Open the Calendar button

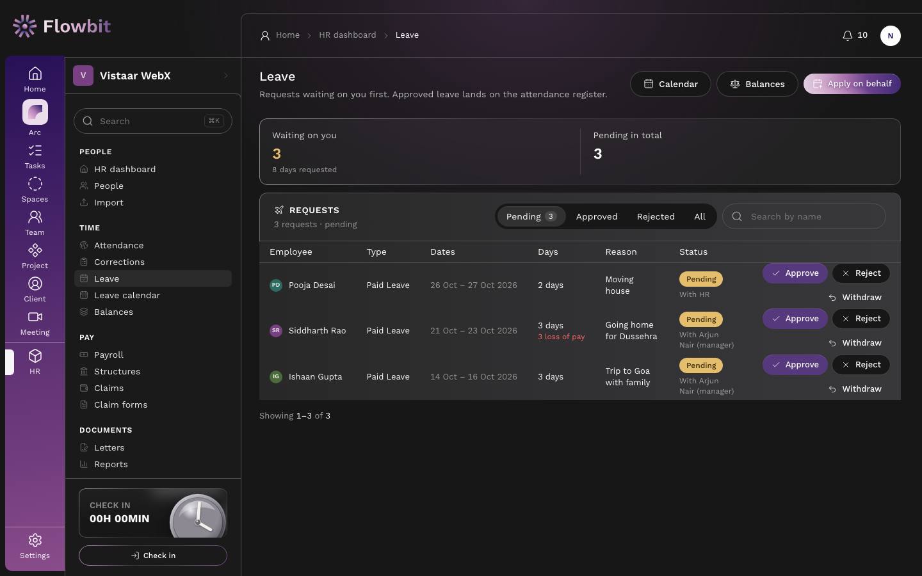coord(670,84)
